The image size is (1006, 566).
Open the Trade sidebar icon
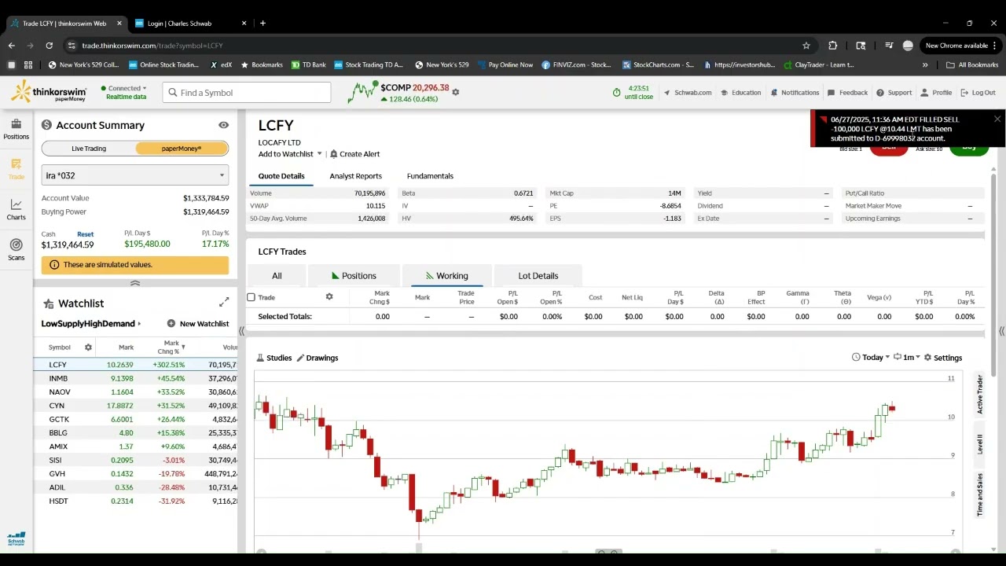pos(16,169)
